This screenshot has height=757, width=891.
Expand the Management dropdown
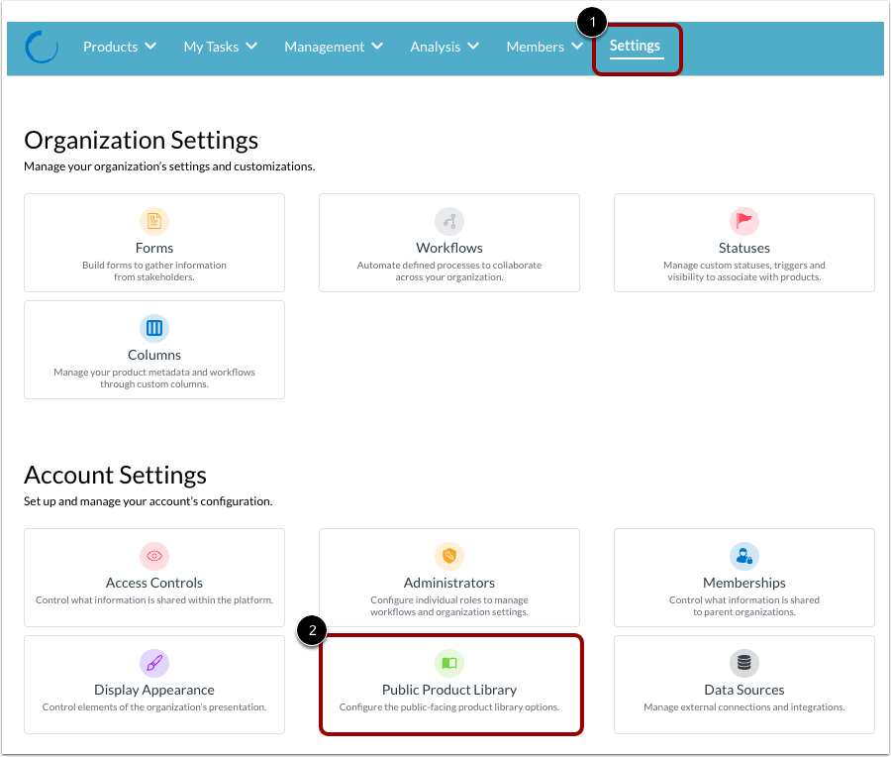[x=334, y=46]
